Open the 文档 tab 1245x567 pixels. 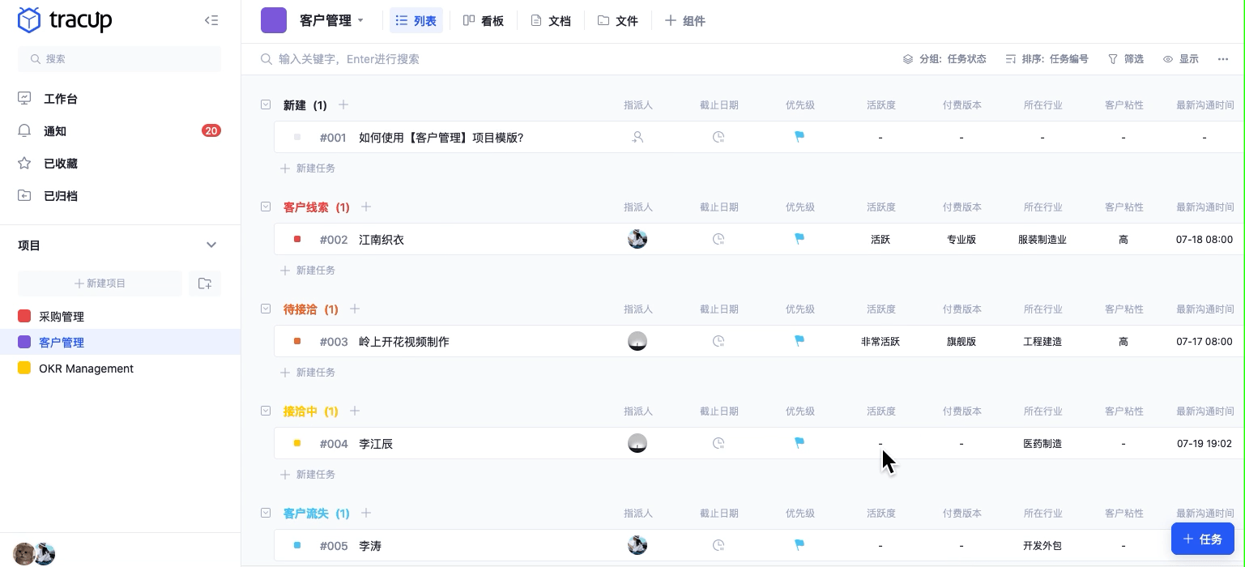pyautogui.click(x=551, y=21)
